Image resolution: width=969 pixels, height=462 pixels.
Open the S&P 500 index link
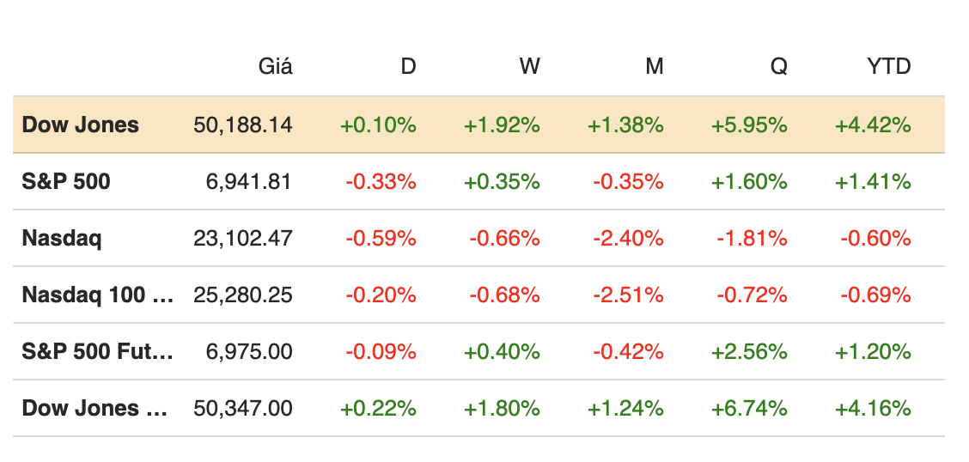[66, 181]
